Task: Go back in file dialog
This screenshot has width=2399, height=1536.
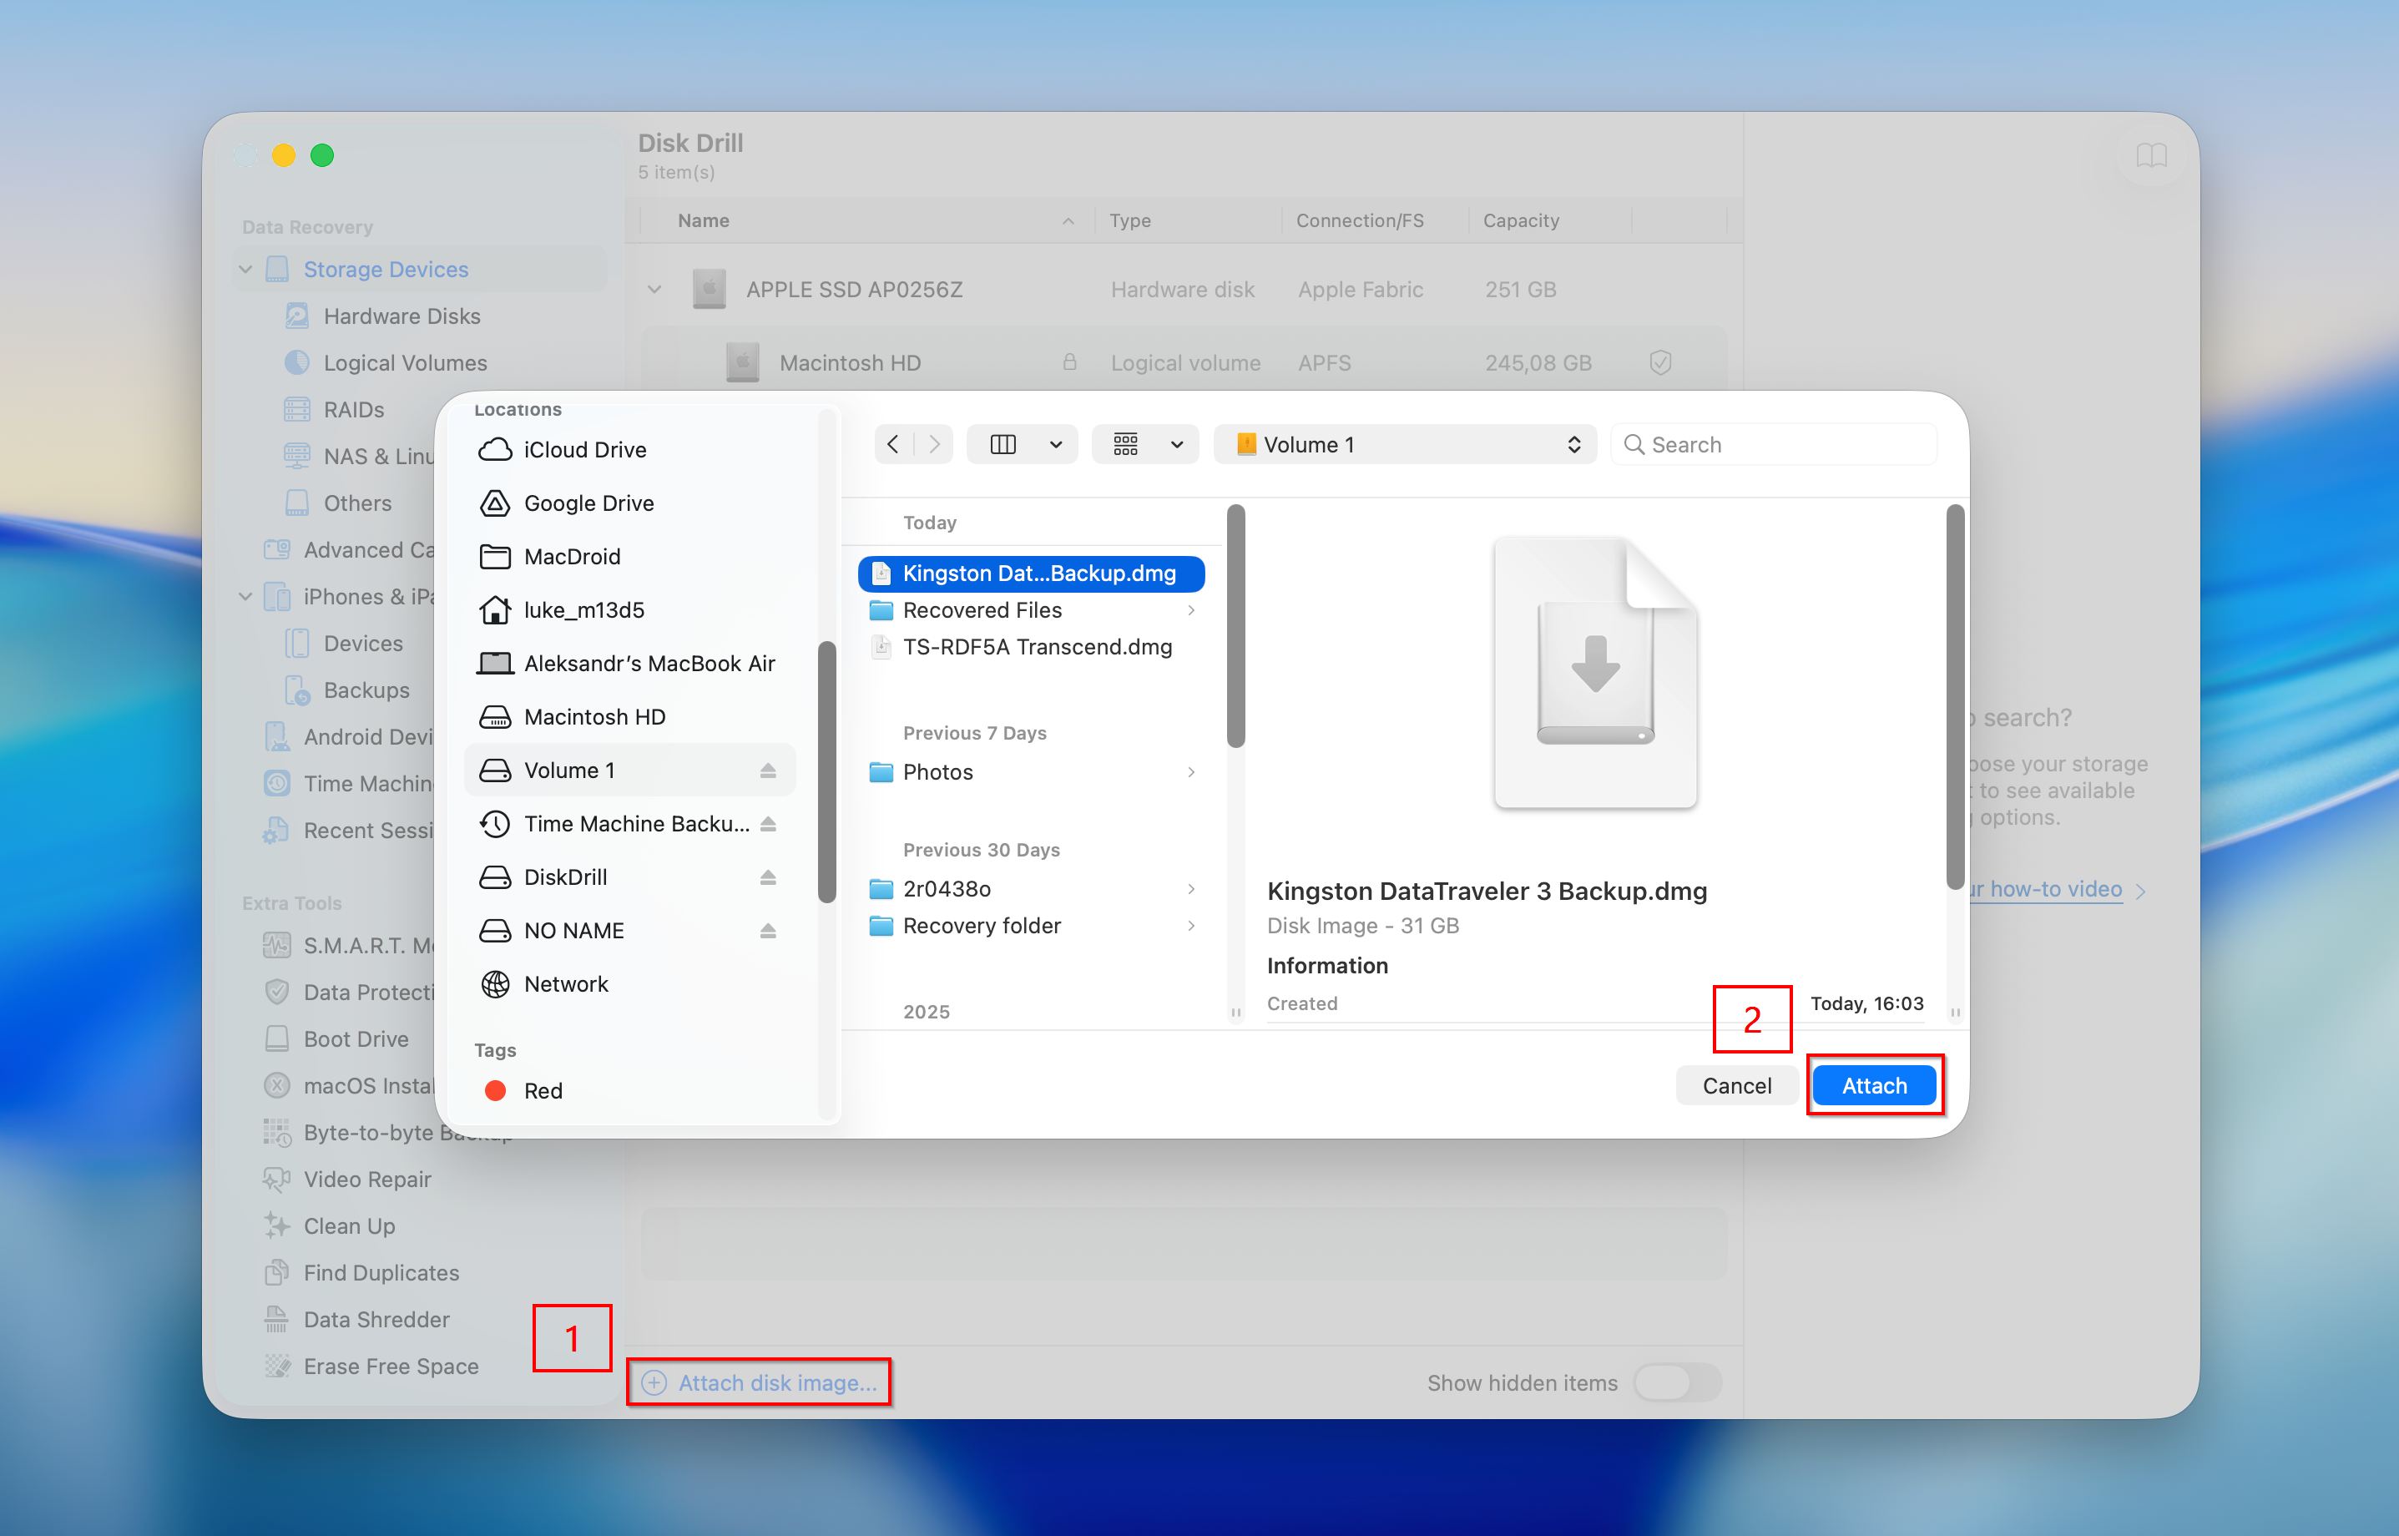Action: [893, 444]
